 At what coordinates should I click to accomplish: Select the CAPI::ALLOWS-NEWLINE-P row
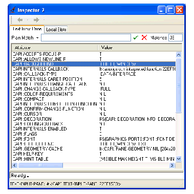point(94,59)
